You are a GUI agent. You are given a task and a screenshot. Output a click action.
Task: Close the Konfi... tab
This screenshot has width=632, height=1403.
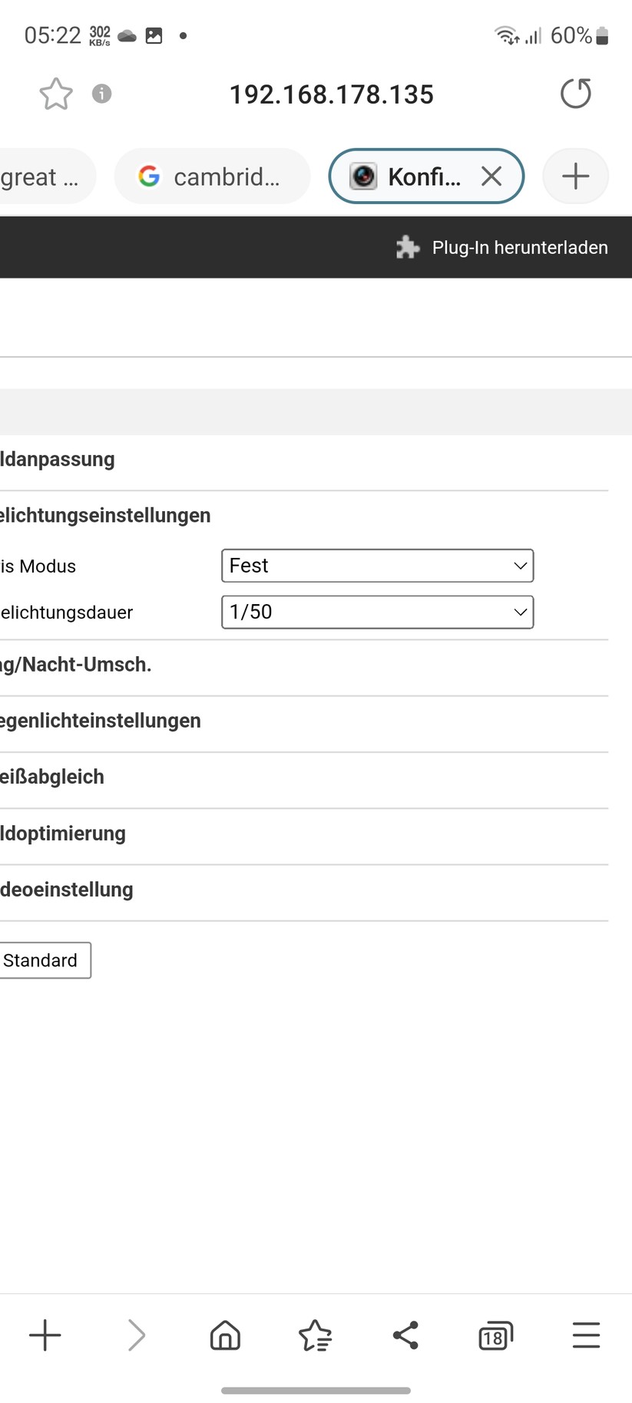491,176
